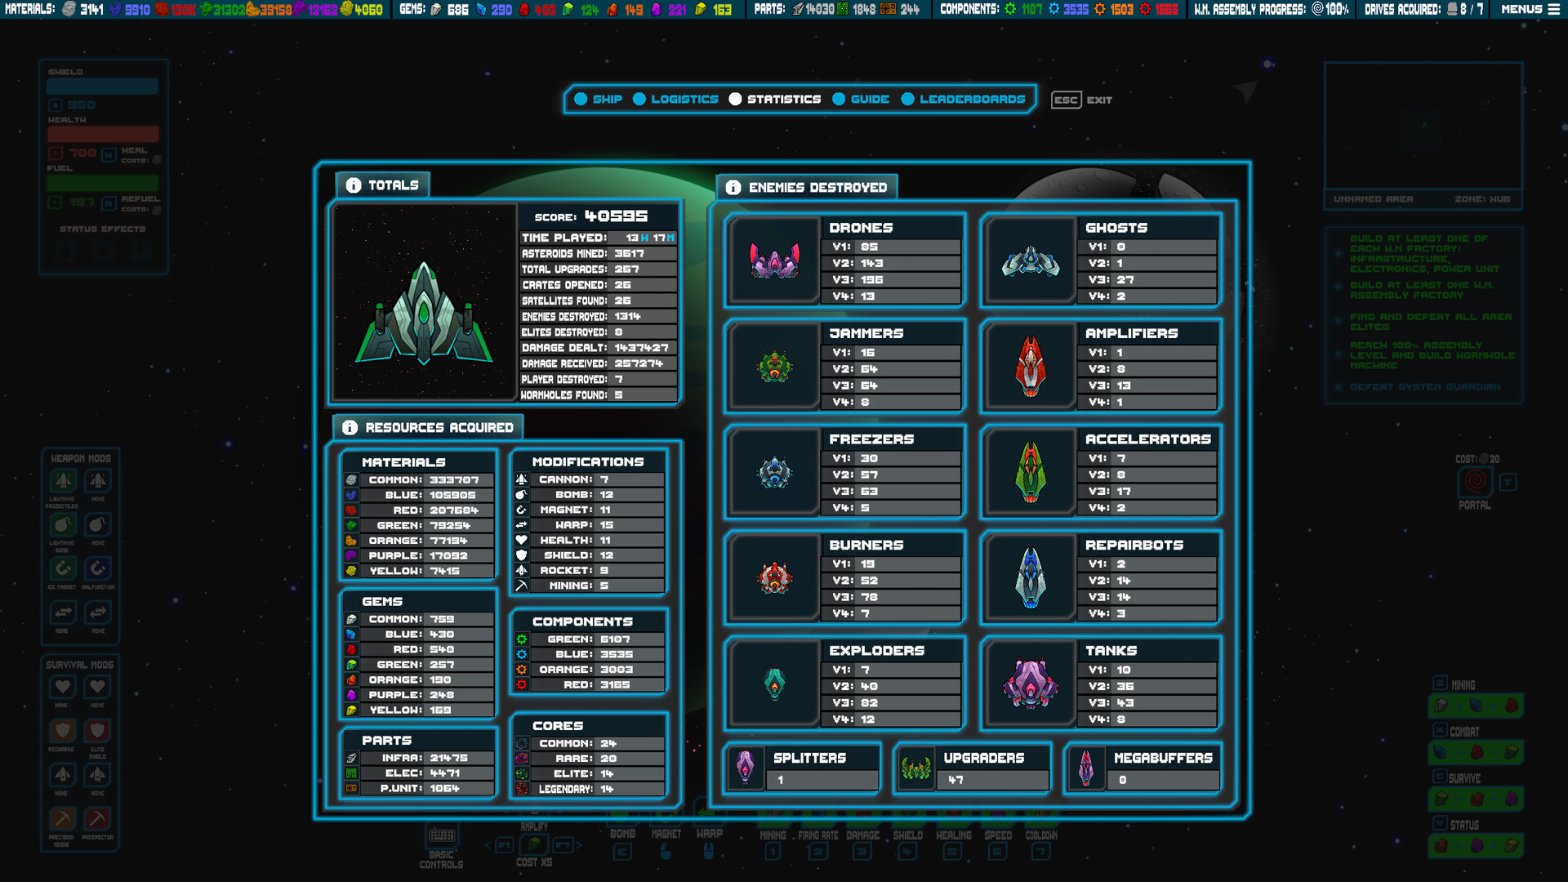
Task: Open the Ice Magnet weapon mod
Action: [63, 568]
